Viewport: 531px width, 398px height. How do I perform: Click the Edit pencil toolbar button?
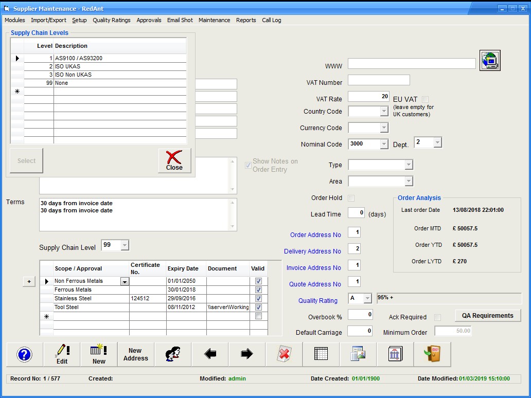pyautogui.click(x=62, y=354)
